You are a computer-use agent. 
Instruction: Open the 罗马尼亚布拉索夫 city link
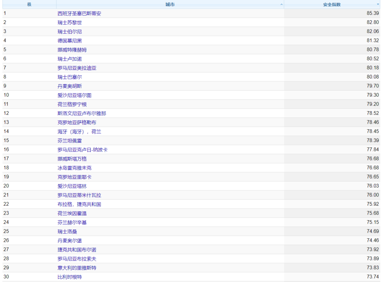point(77,259)
